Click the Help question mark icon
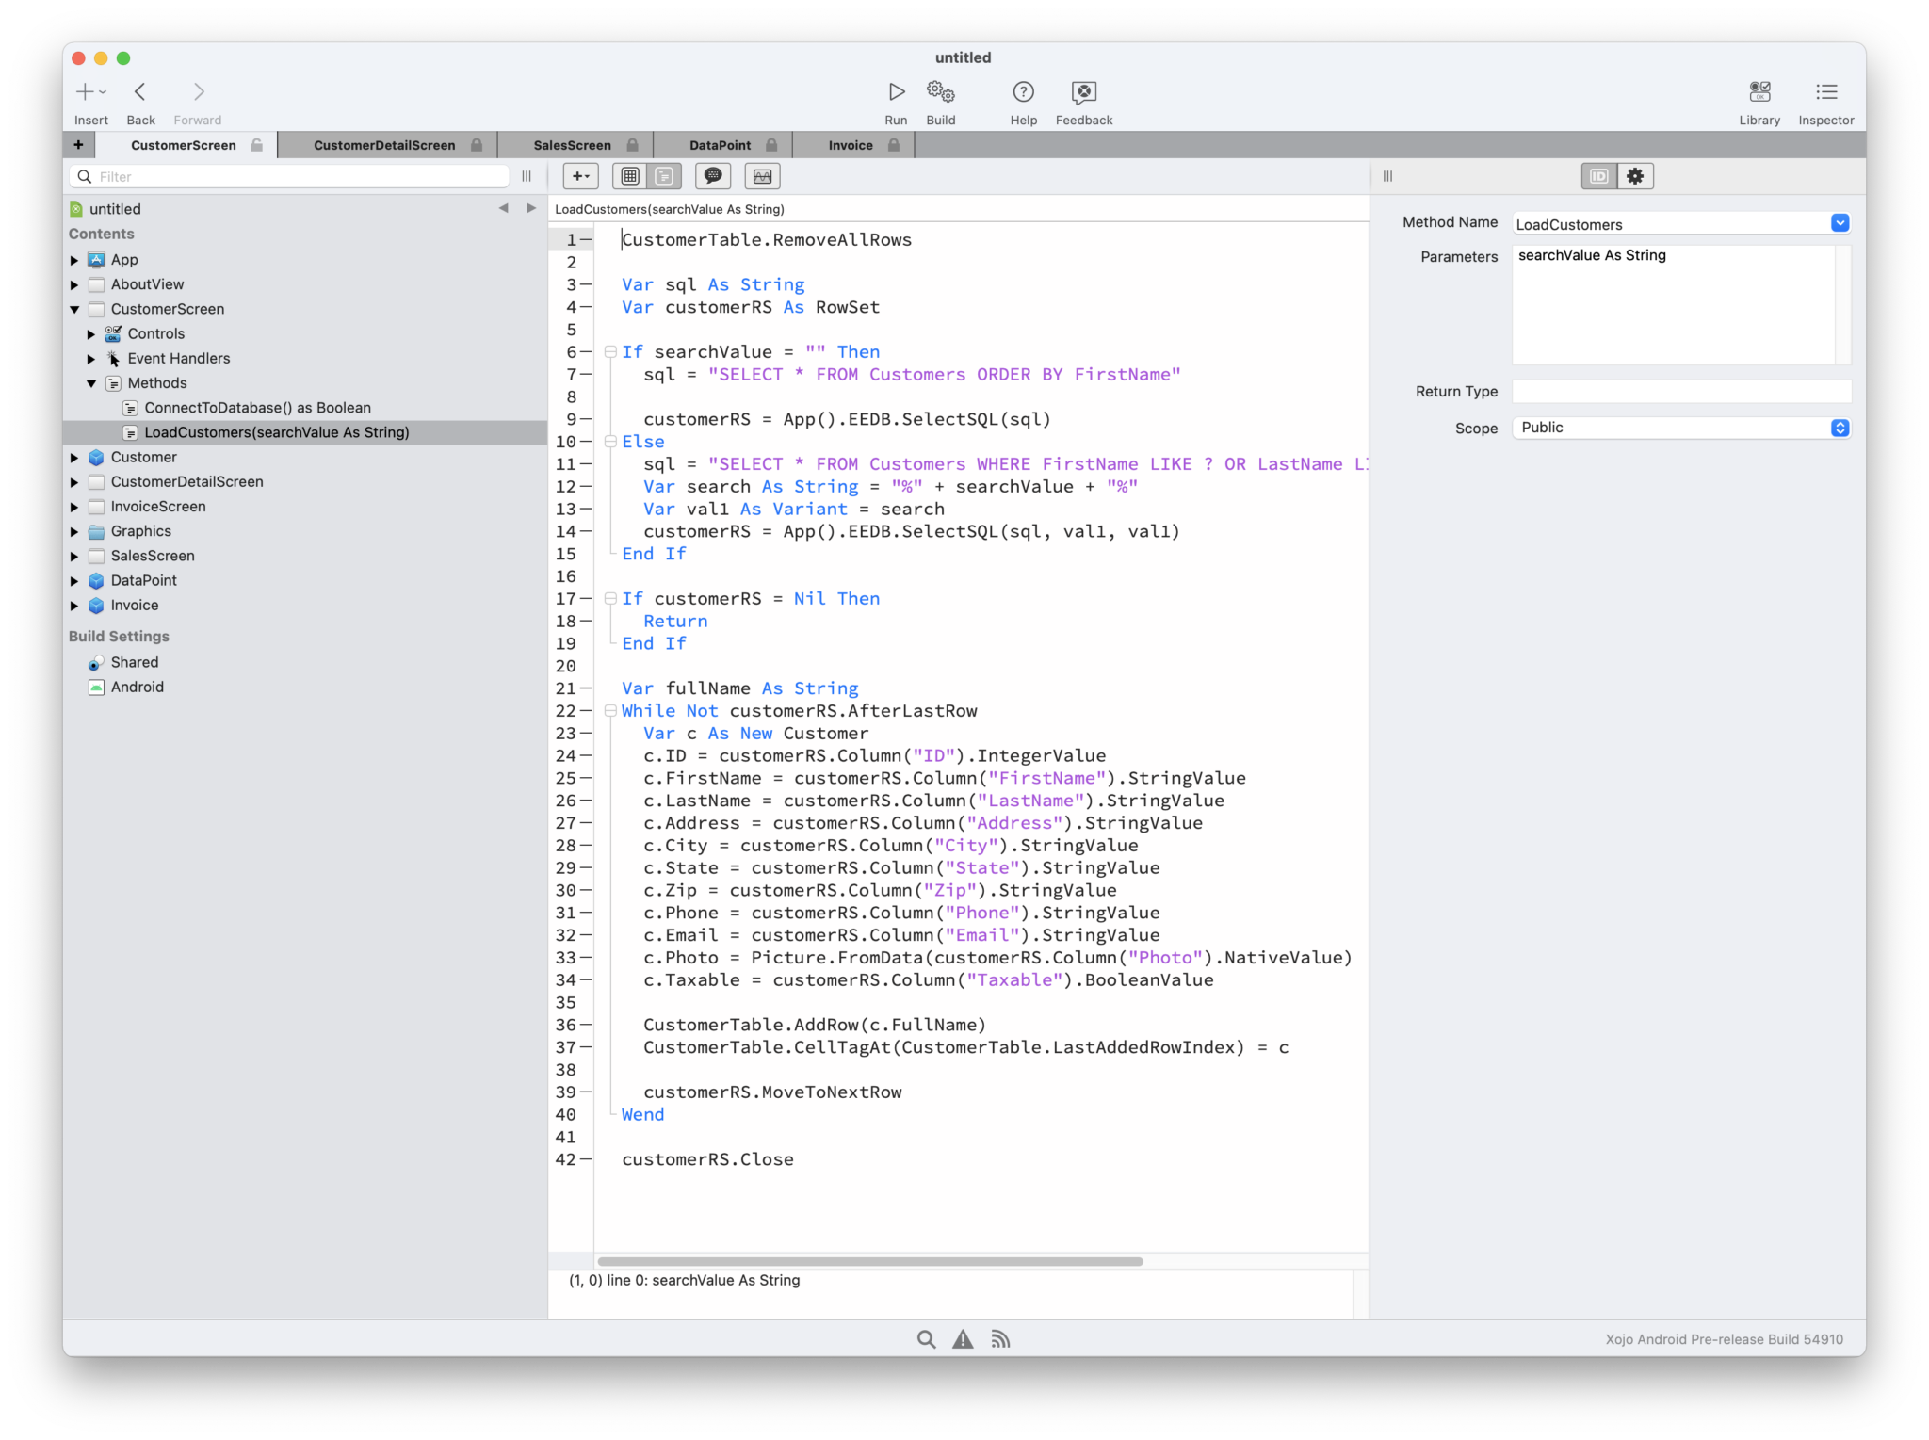Viewport: 1929px width, 1440px height. click(x=1023, y=92)
